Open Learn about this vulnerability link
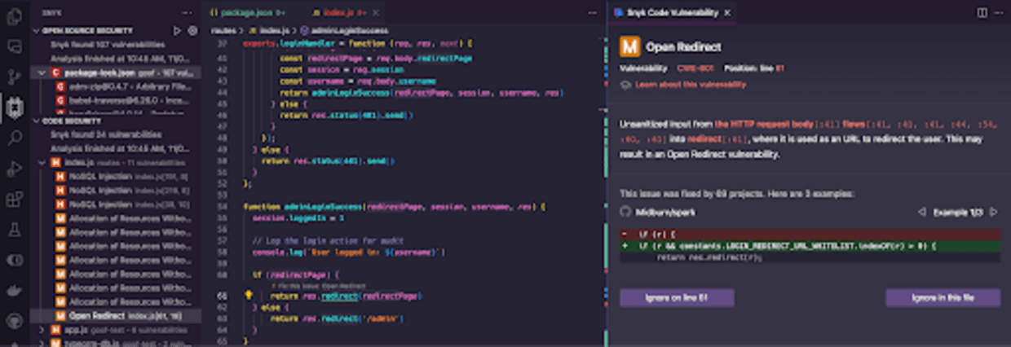 tap(690, 84)
